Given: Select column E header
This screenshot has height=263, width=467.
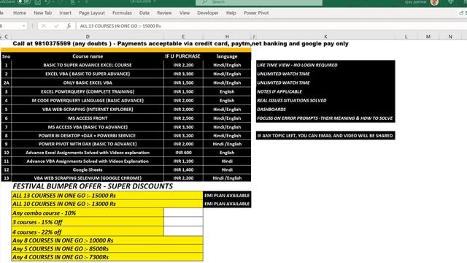Looking at the screenshot, I should tap(183, 37).
